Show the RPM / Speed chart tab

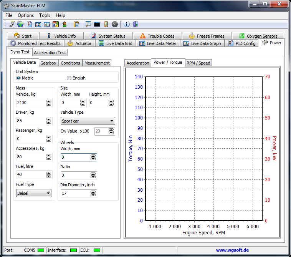point(198,63)
